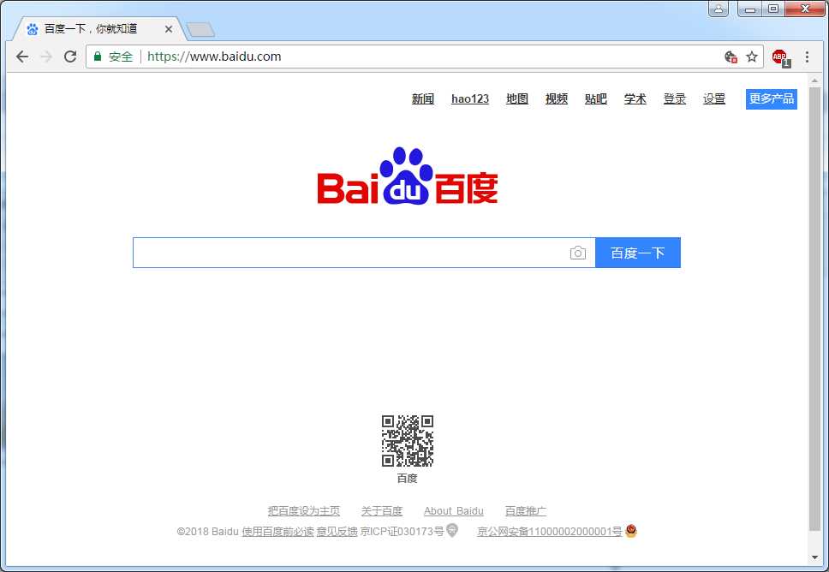The width and height of the screenshot is (829, 572).
Task: Click the Baidu QR code
Action: (x=408, y=441)
